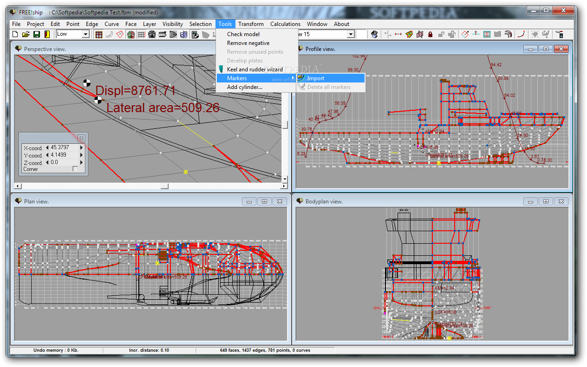587x367 pixels.
Task: Open the File menu
Action: click(16, 24)
